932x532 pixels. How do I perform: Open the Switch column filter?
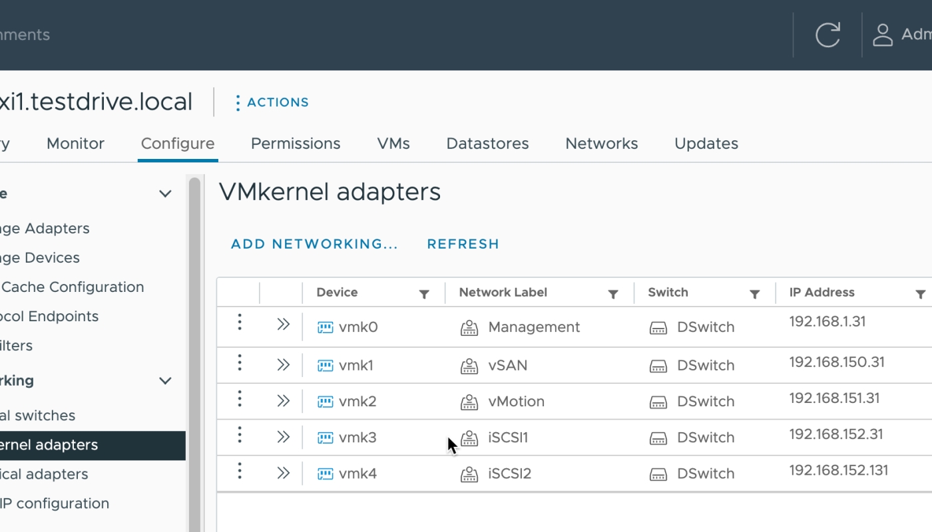tap(755, 294)
